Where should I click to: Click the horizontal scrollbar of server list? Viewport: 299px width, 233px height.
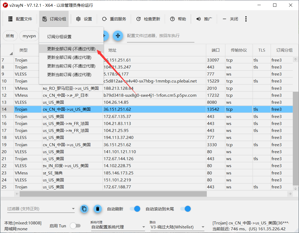113,194
